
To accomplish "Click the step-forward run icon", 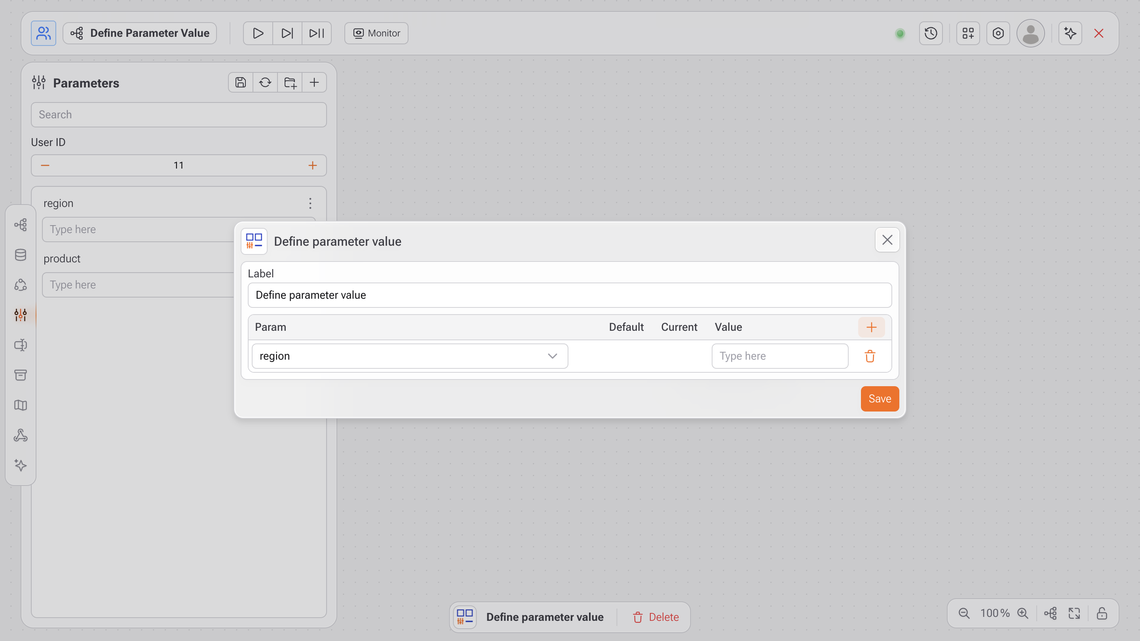I will pyautogui.click(x=287, y=33).
